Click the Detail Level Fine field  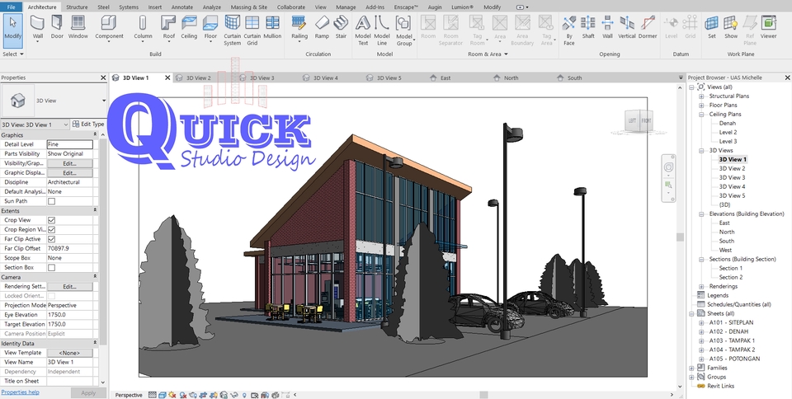tap(69, 144)
